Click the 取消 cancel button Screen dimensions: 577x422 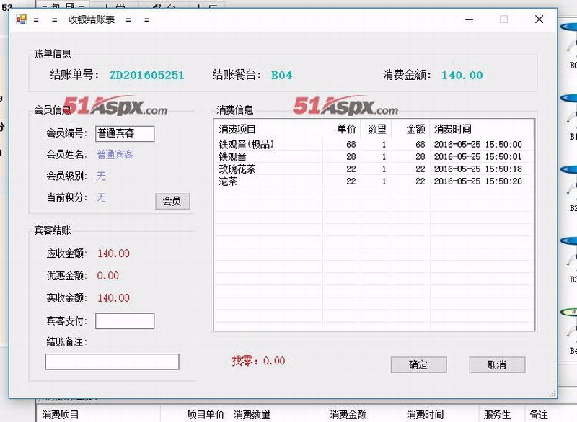point(497,364)
